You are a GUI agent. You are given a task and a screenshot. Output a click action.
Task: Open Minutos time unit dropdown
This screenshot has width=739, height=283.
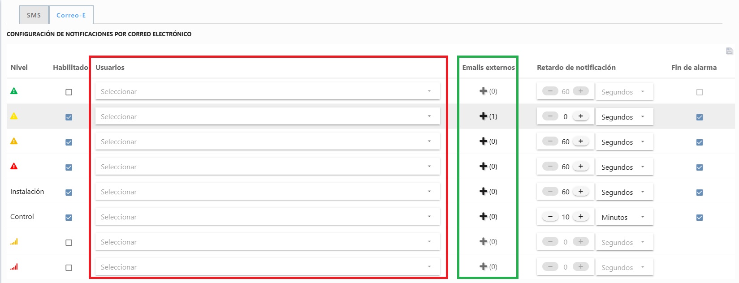[624, 217]
